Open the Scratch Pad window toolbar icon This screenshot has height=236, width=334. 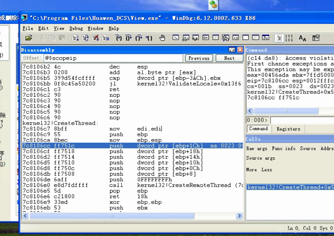pos(246,38)
